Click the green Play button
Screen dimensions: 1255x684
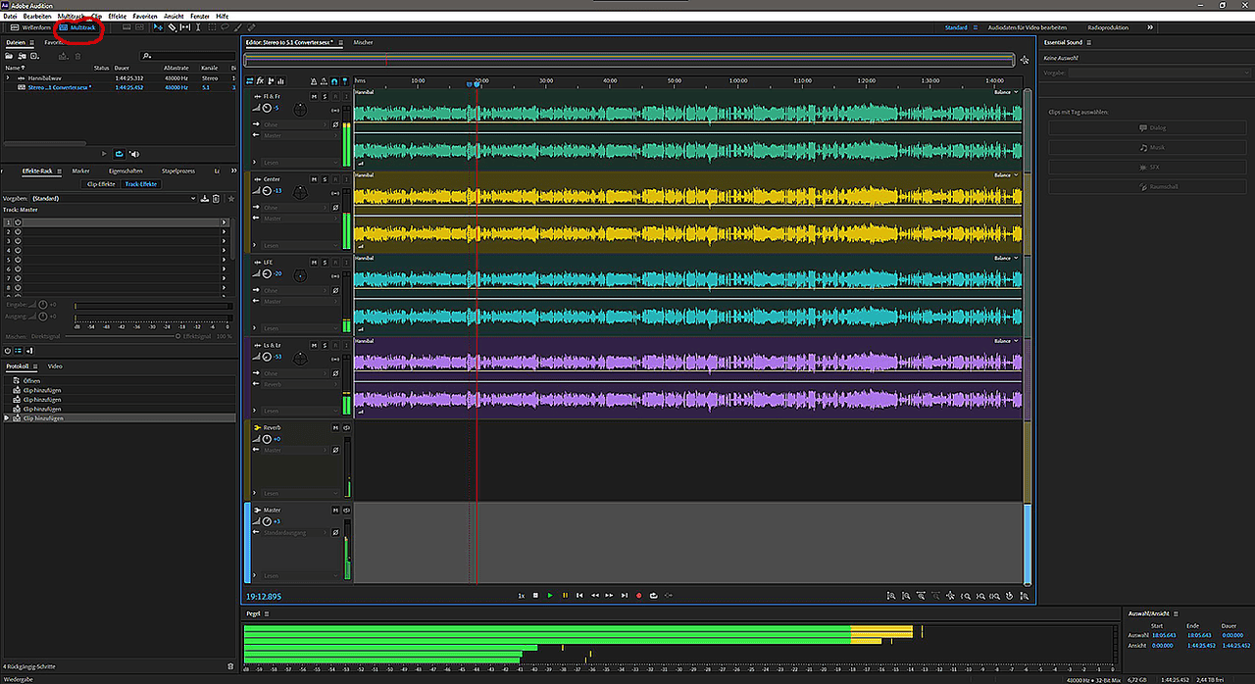click(550, 595)
